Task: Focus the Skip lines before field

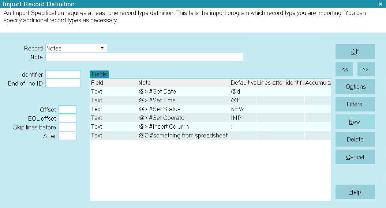Action: click(67, 127)
